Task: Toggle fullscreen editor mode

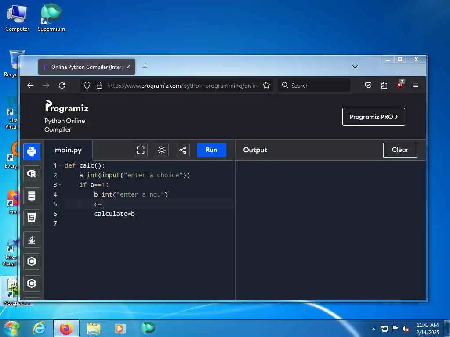Action: (141, 150)
